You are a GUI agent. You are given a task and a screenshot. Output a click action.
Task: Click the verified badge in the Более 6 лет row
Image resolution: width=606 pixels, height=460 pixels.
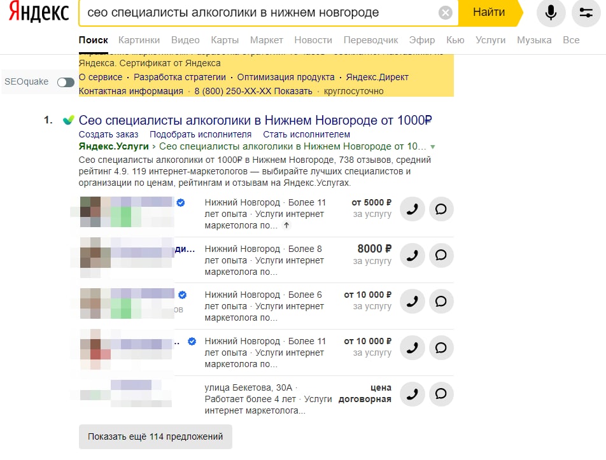point(183,295)
